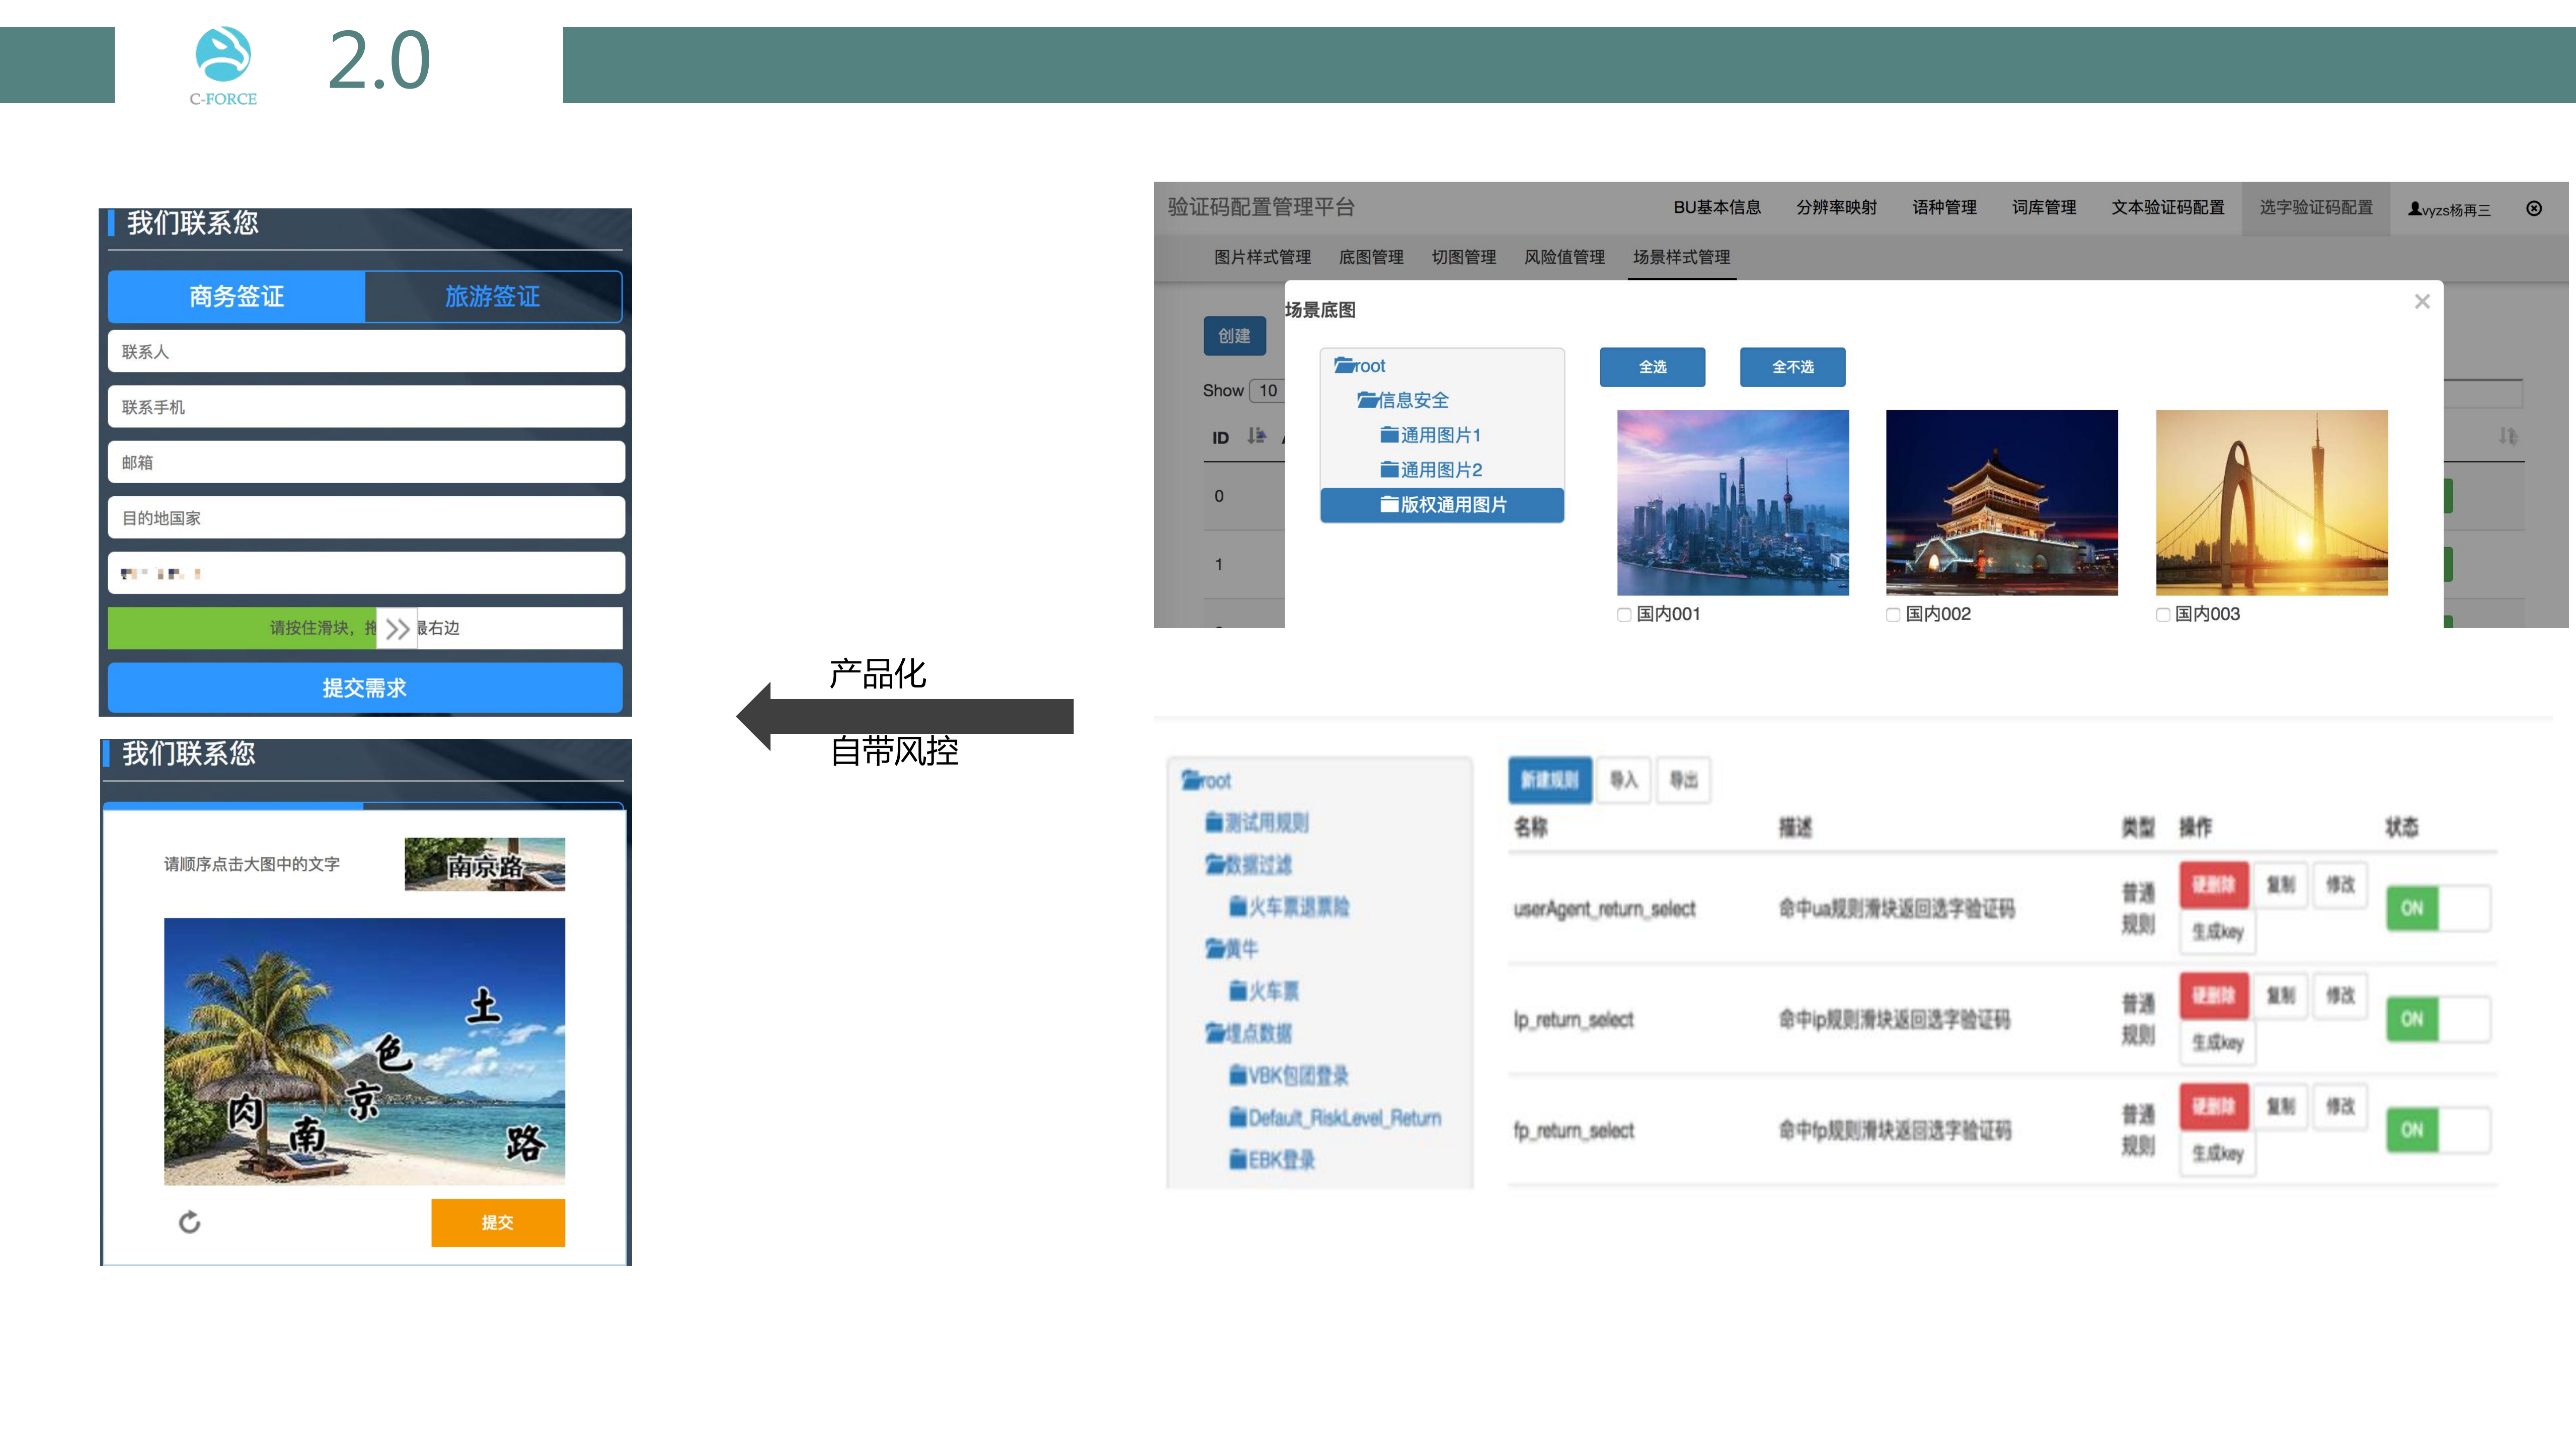Viewport: 2576px width, 1449px height.
Task: Click the double-arrow slider handle icon
Action: click(x=396, y=628)
